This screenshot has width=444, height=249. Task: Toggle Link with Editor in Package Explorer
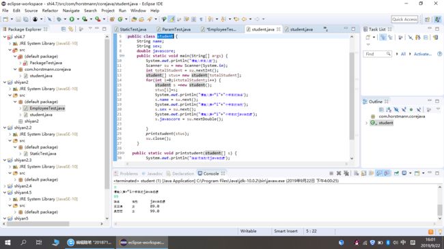coord(71,29)
